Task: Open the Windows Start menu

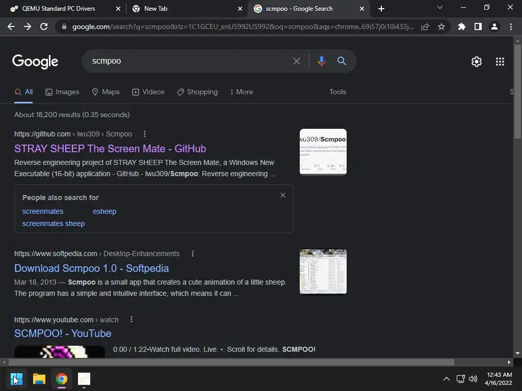Action: [16, 379]
